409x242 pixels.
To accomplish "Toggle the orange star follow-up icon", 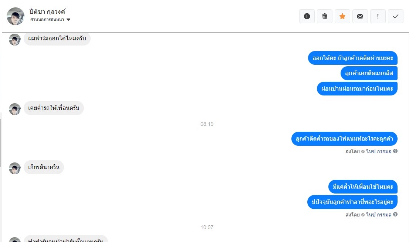I will point(342,16).
